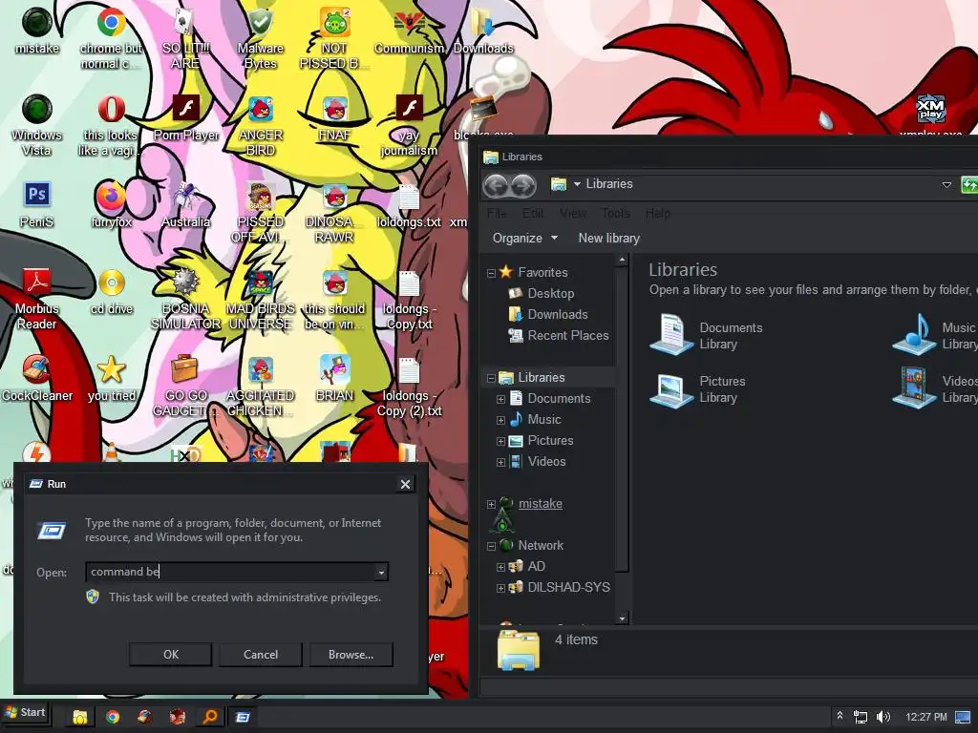978x733 pixels.
Task: Select the furryfox Firefox icon
Action: pos(112,204)
